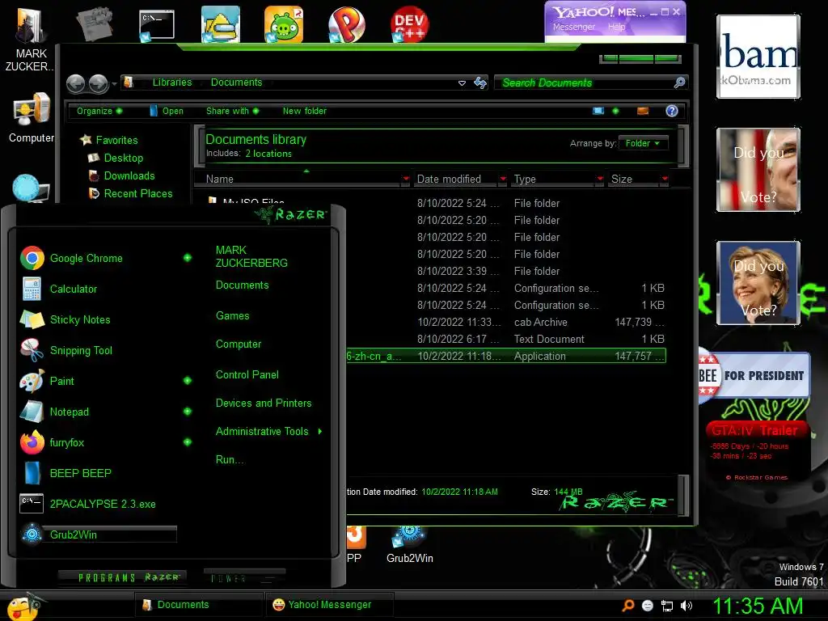The width and height of the screenshot is (828, 621).
Task: Open the Messenger menu in Yahoo window
Action: 574,27
